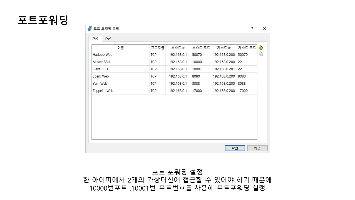Click host IP 192.168.0.1 of Slave SSH
The width and height of the screenshot is (355, 200).
178,69
